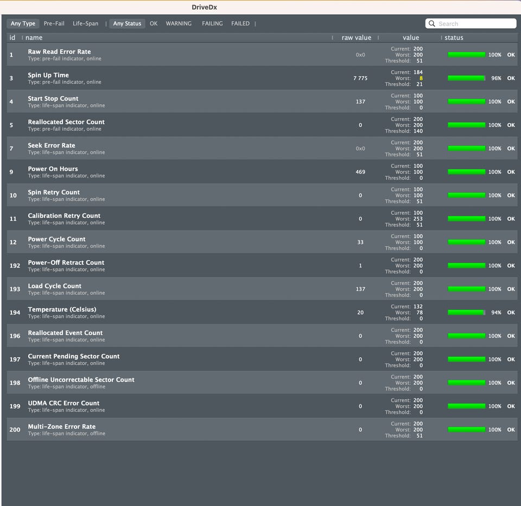Sort table by id column header
The height and width of the screenshot is (506, 521).
12,37
